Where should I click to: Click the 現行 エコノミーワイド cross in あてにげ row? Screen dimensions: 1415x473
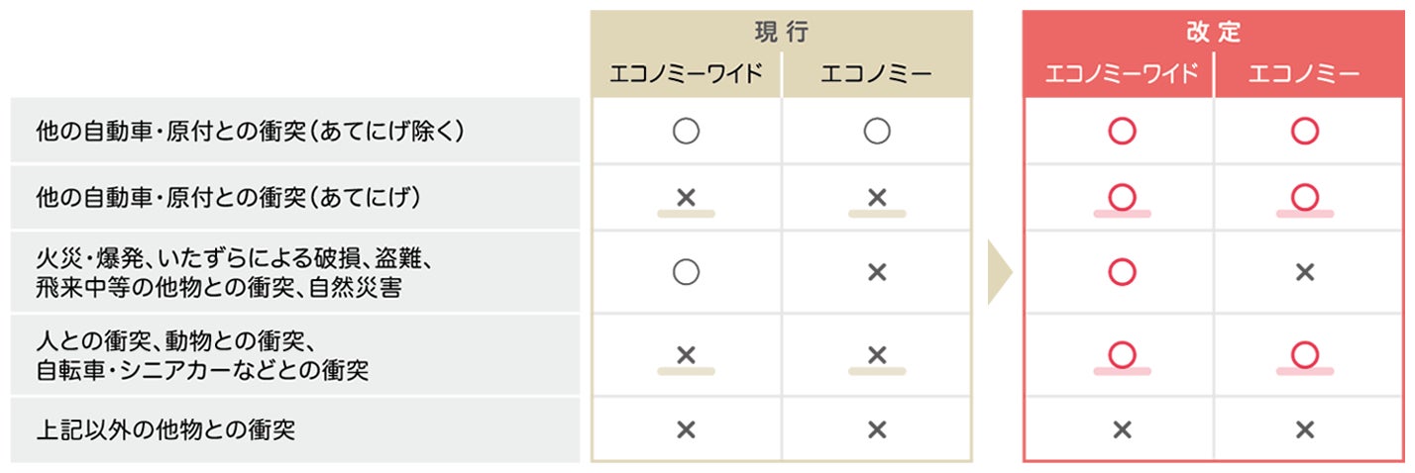pyautogui.click(x=686, y=198)
